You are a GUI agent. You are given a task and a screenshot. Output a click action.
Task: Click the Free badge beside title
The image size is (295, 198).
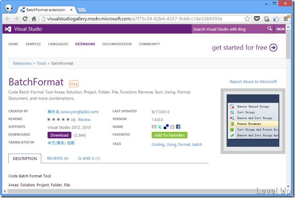point(74,84)
